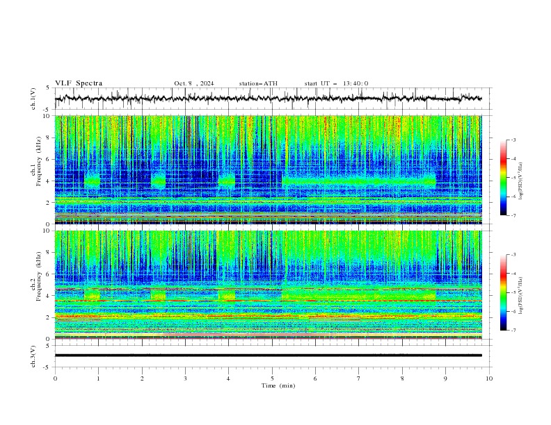Click the "ch.3(V)" waveform axis label
The height and width of the screenshot is (425, 551).
tap(33, 356)
